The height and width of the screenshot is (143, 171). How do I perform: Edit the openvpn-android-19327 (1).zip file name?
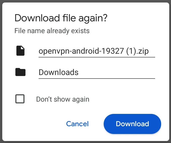coord(97,51)
